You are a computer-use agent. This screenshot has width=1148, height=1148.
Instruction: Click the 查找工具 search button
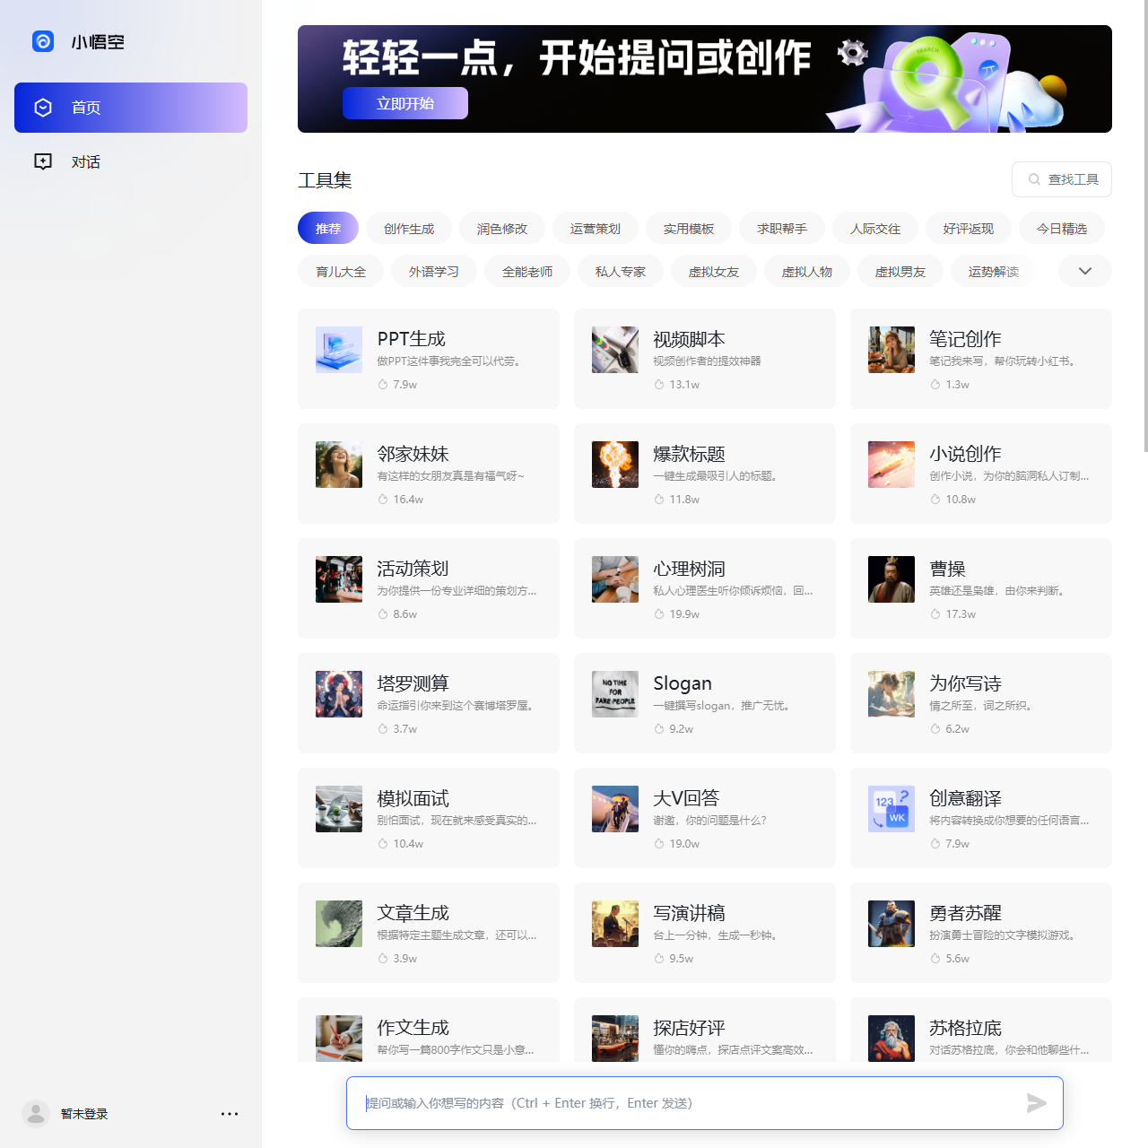(x=1062, y=179)
